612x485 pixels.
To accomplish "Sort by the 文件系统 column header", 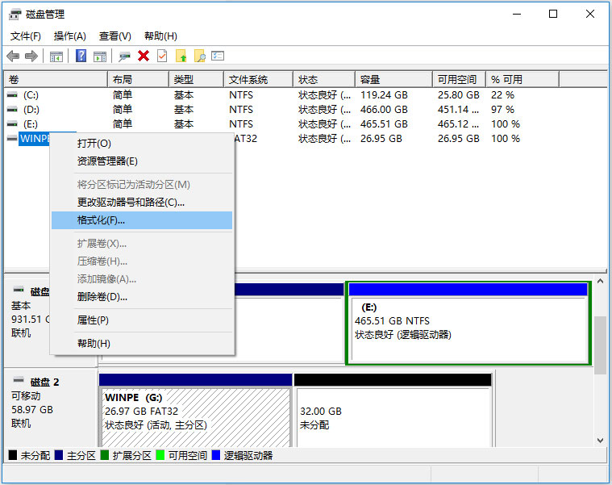I will (258, 80).
